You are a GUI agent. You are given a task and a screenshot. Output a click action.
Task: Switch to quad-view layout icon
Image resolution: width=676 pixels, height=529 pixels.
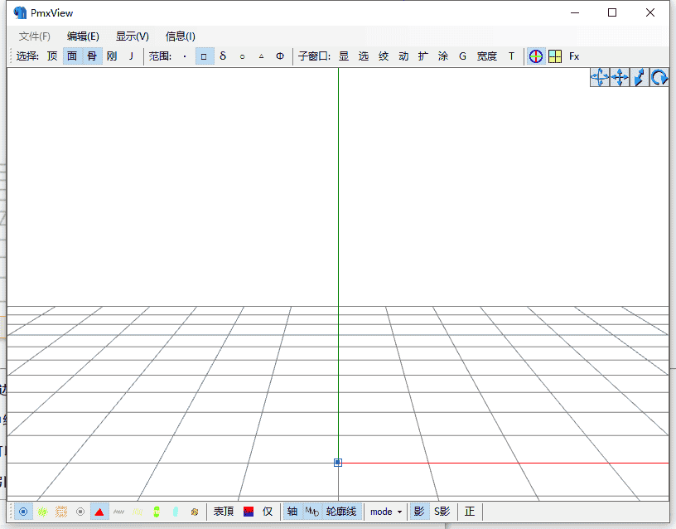coord(553,56)
